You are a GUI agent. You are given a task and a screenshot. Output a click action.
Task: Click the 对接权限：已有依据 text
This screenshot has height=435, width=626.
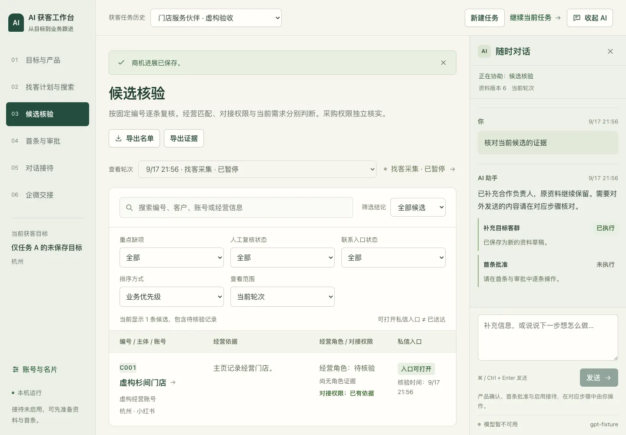[346, 393]
